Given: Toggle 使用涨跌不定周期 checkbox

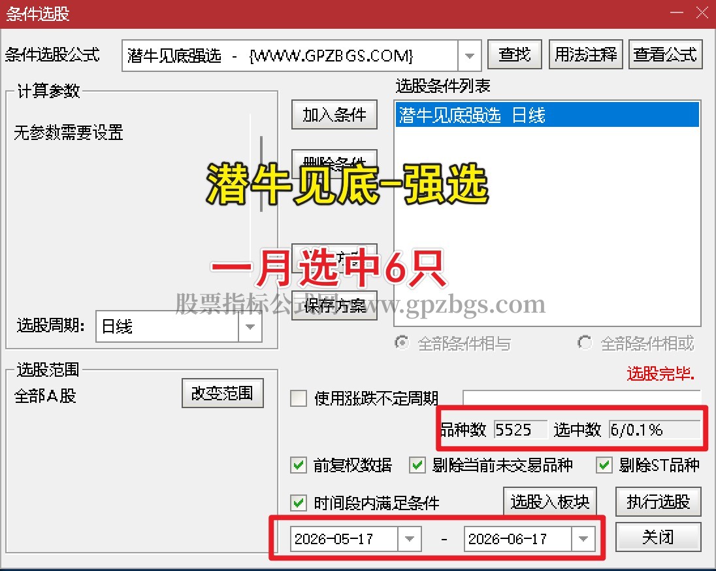Looking at the screenshot, I should click(x=299, y=398).
